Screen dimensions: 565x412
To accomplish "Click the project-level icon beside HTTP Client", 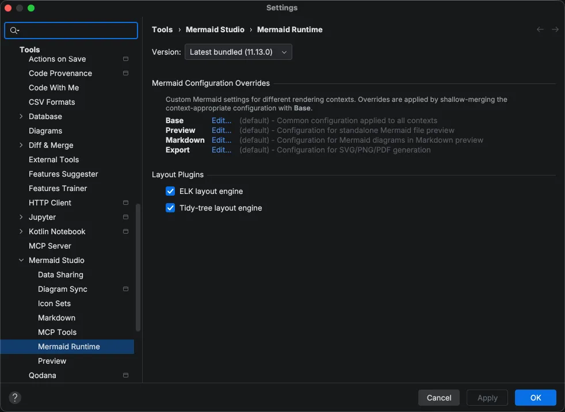I will tap(125, 203).
